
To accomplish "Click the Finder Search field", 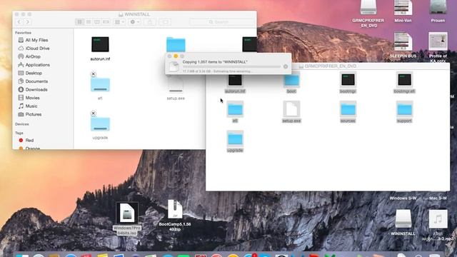I will point(221,22).
